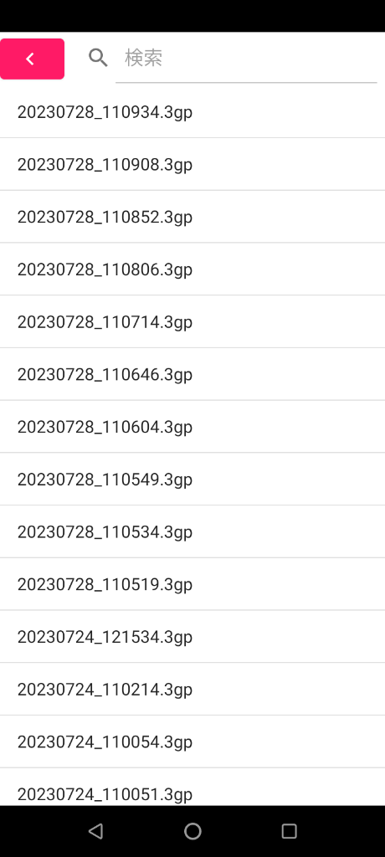Tap the Android back navigation triangle
Image resolution: width=385 pixels, height=857 pixels.
coord(95,831)
